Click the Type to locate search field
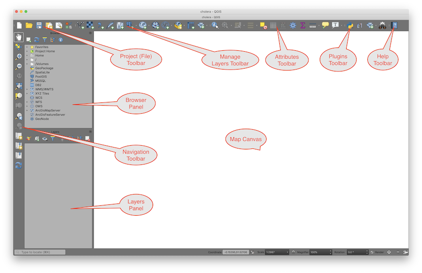This screenshot has height=273, width=422. (40, 252)
